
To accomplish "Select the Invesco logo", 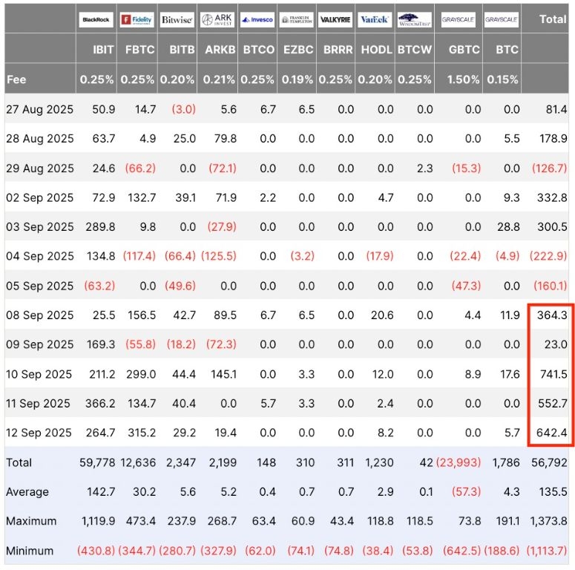I will tap(257, 20).
